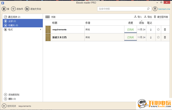Open the requirements book cover thumbnail

[48, 29]
